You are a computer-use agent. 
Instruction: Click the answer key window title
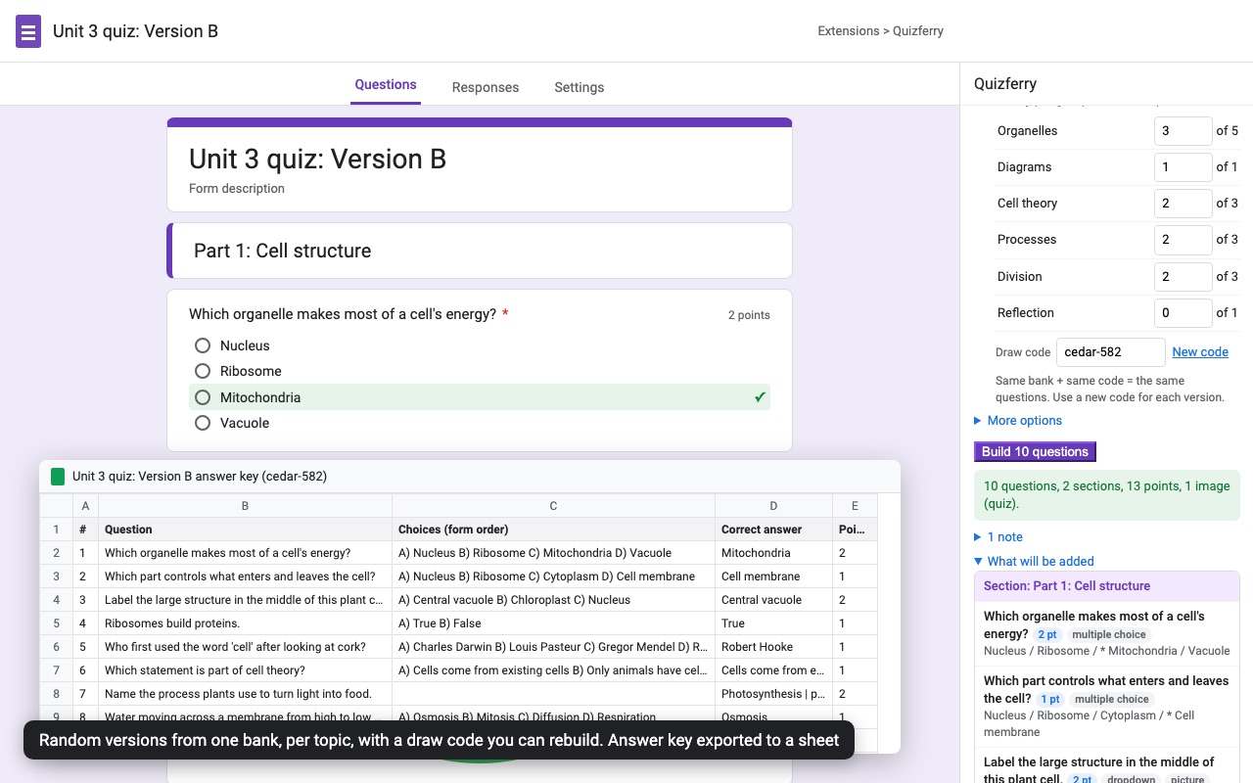[200, 477]
